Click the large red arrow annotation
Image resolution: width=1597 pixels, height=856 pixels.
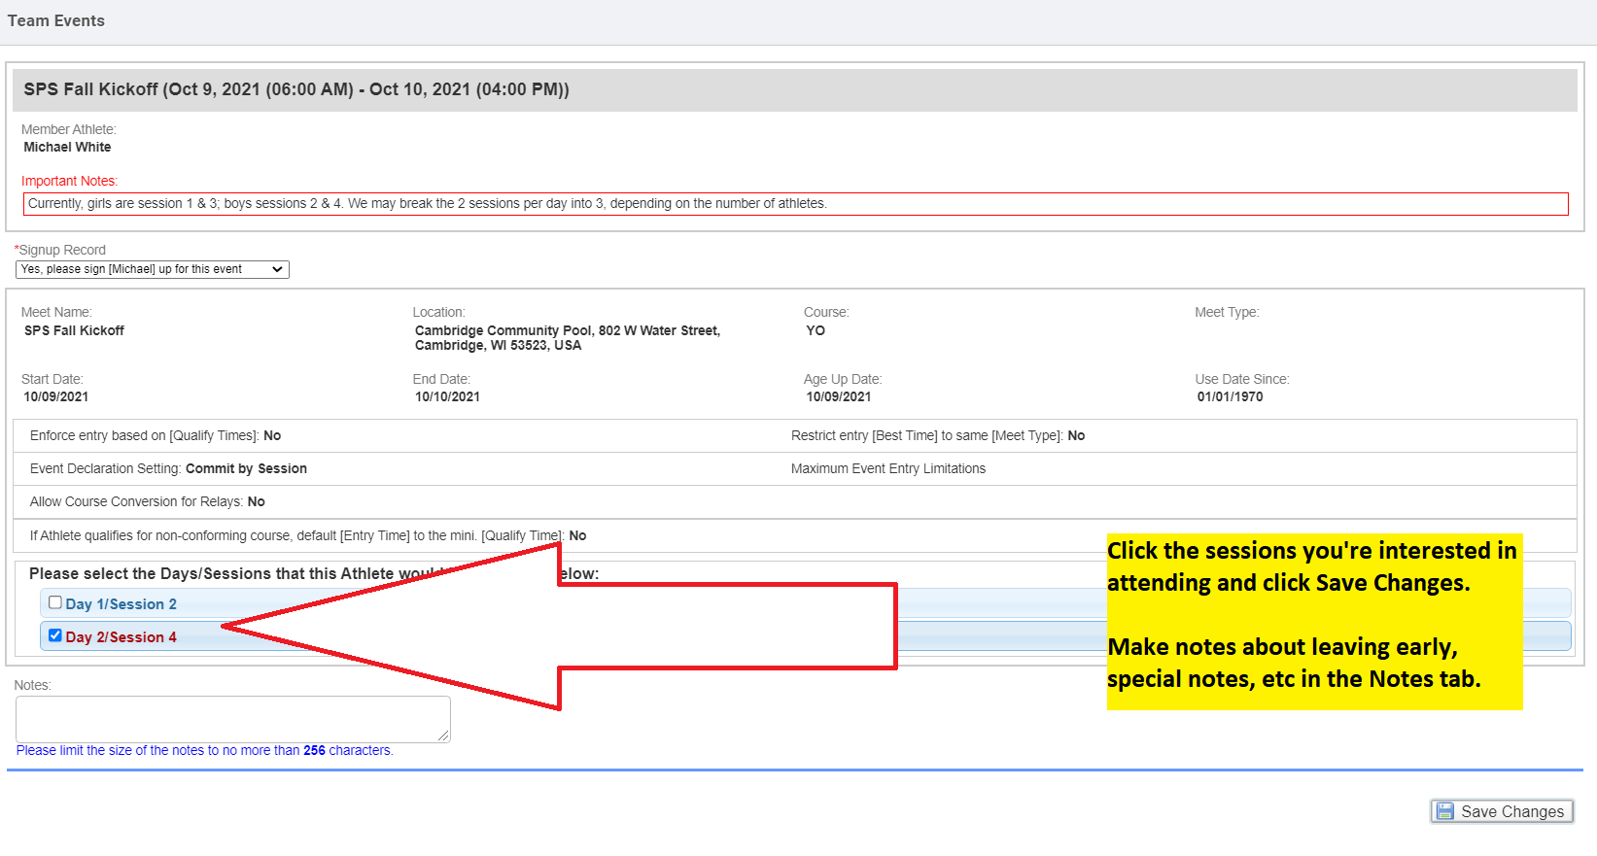[x=680, y=627]
